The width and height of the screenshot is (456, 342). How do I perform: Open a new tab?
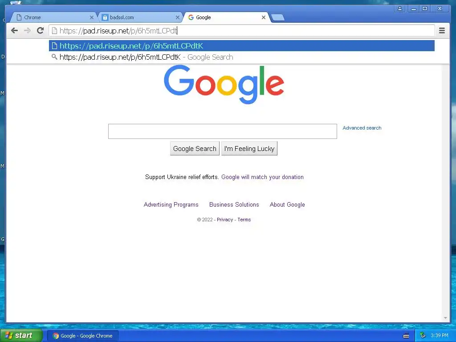click(278, 17)
